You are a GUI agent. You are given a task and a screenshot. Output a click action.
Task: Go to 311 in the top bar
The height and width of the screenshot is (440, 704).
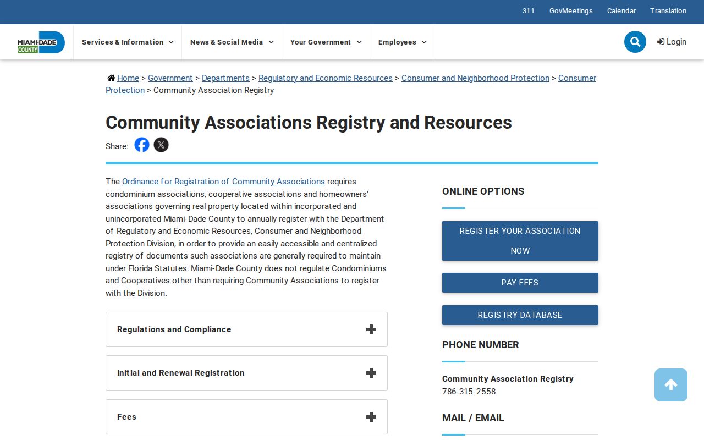tap(529, 11)
